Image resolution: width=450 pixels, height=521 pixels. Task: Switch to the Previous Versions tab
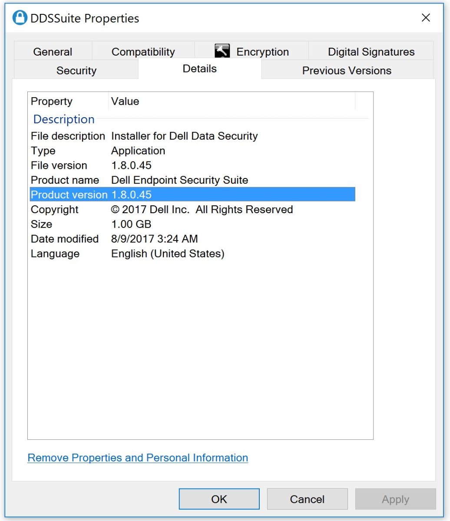(x=346, y=70)
